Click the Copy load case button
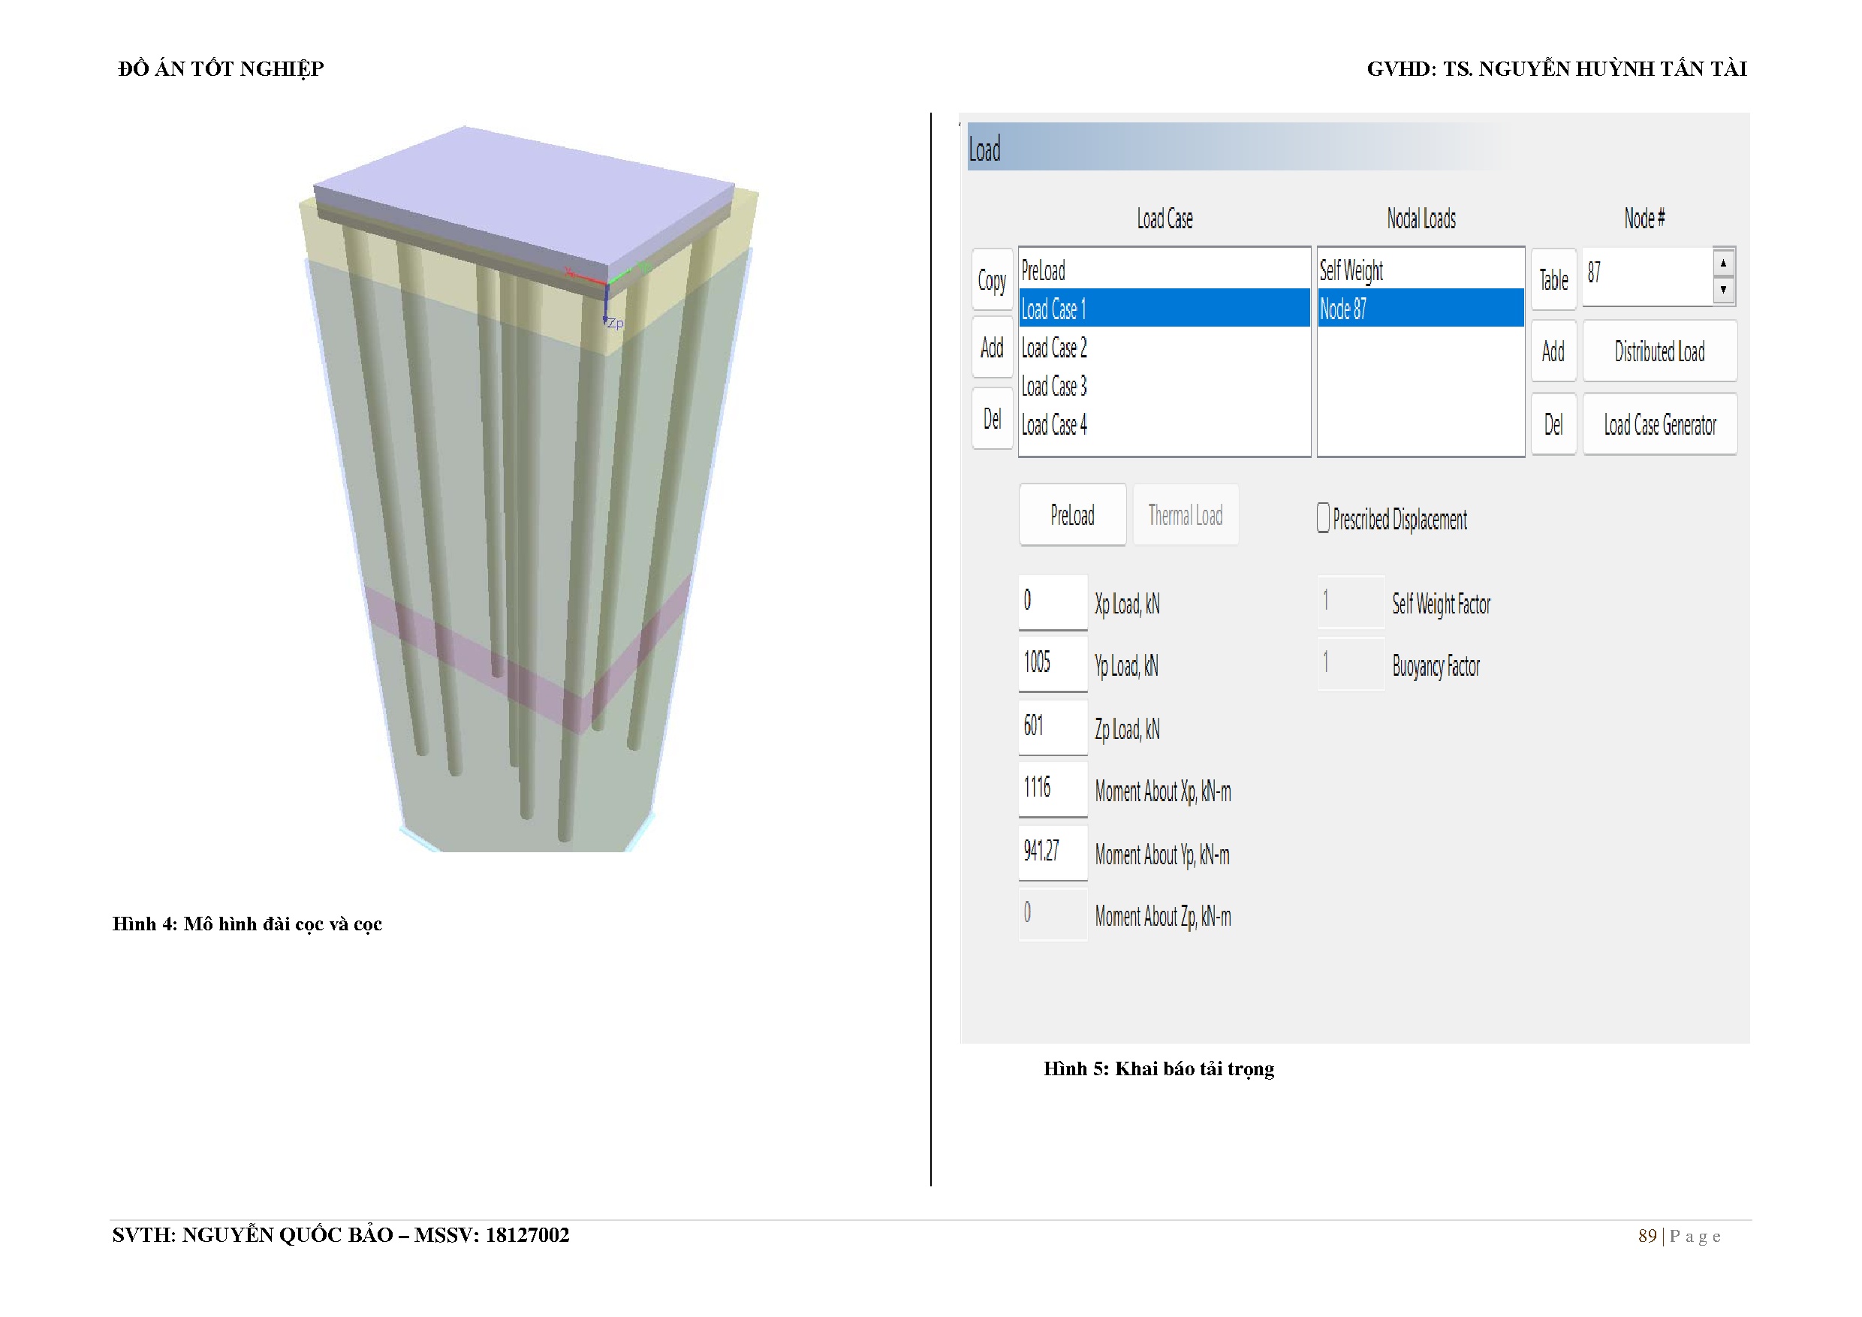This screenshot has height=1317, width=1862. pos(992,281)
